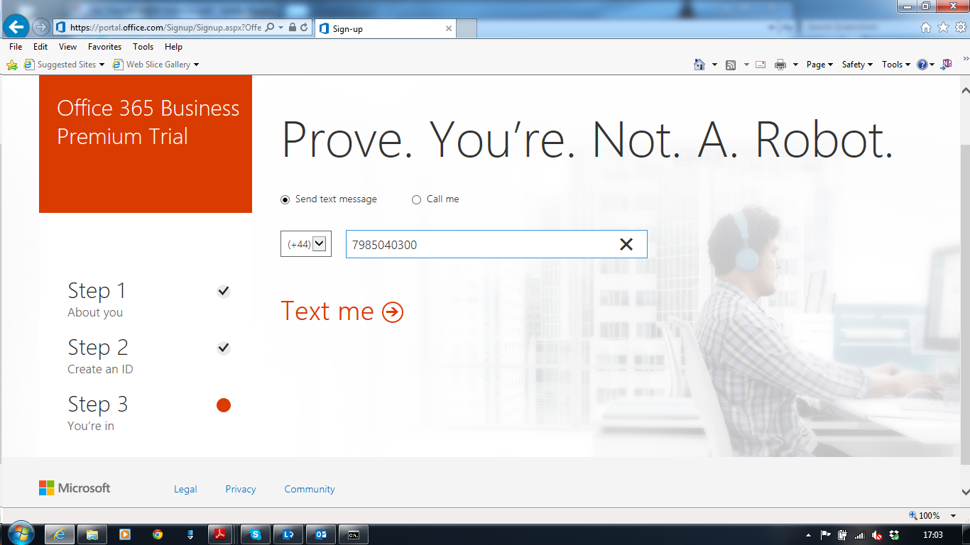Click the Microsoft logo in footer

75,488
